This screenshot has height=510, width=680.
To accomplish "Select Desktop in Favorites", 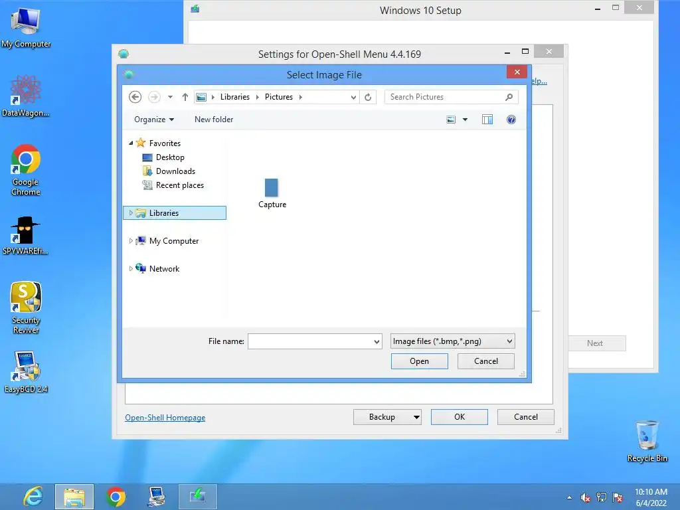I will tap(170, 157).
